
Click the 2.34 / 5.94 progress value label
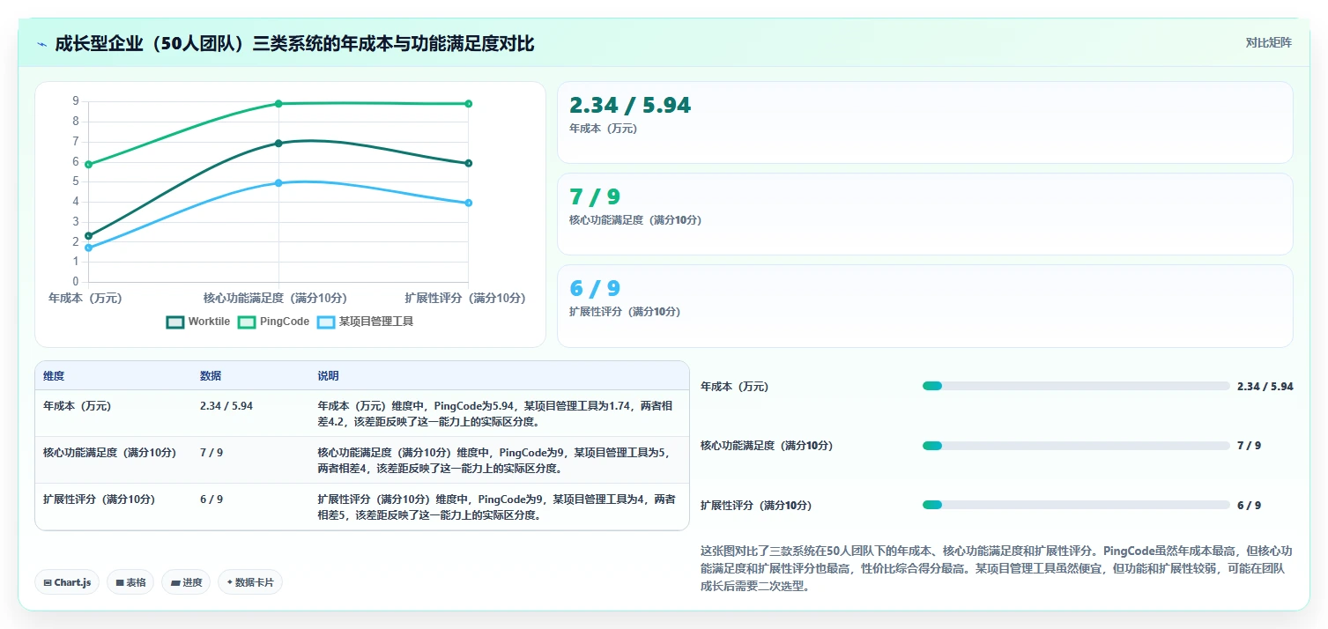(1265, 387)
